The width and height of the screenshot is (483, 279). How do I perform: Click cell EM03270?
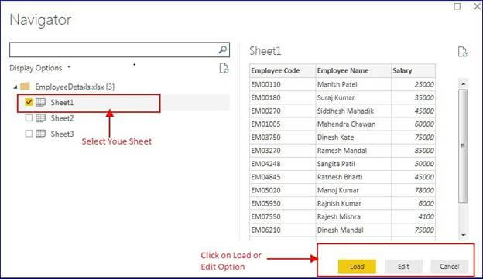pyautogui.click(x=283, y=151)
